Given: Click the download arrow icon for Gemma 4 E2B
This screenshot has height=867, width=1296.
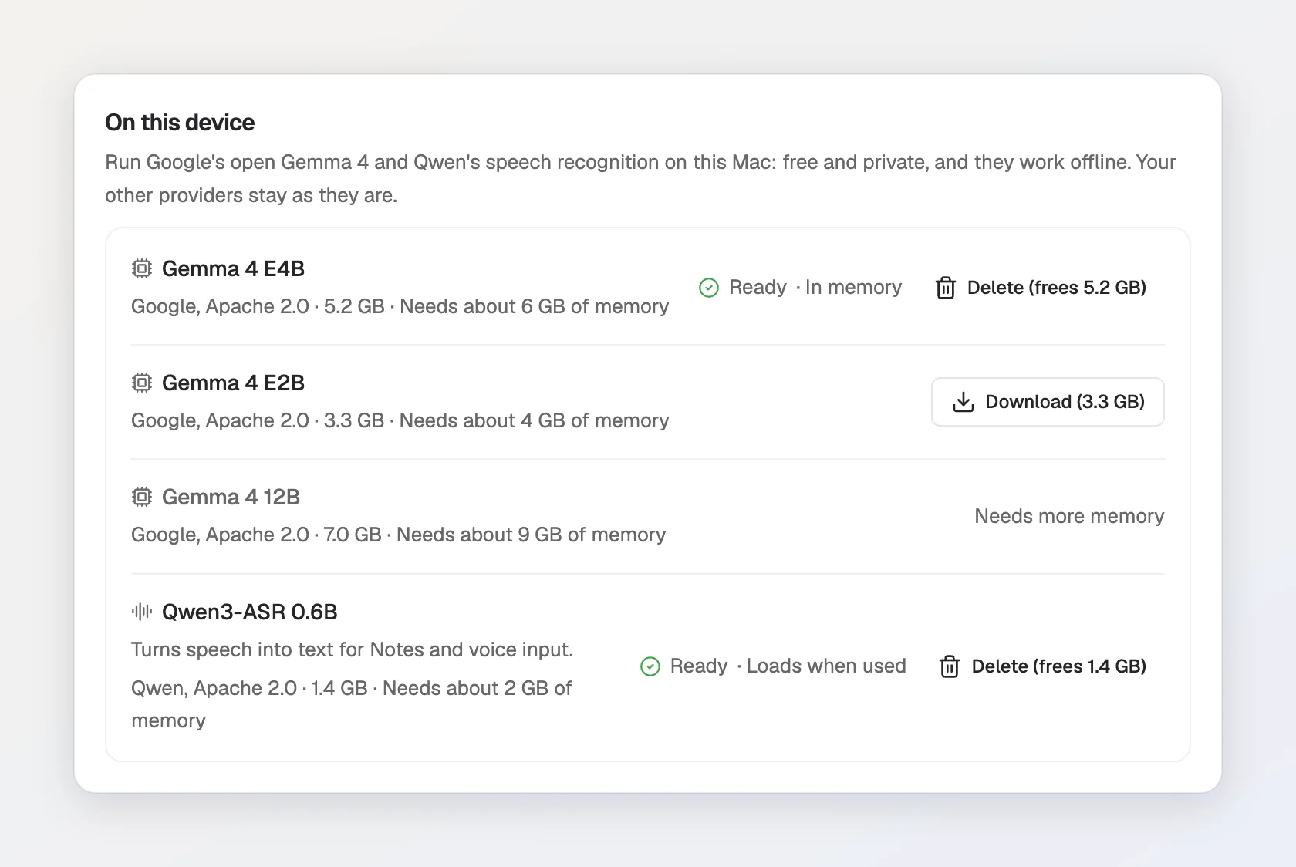Looking at the screenshot, I should 964,402.
